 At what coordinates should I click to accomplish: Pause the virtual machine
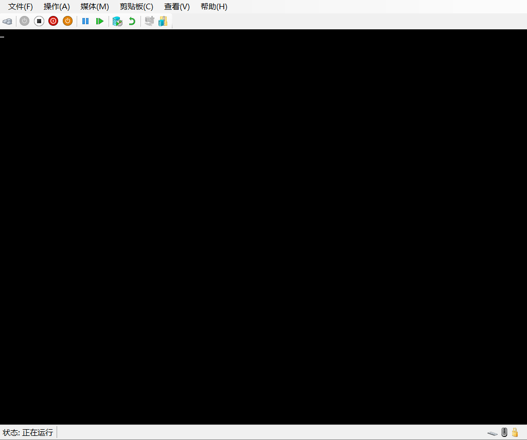[x=85, y=21]
